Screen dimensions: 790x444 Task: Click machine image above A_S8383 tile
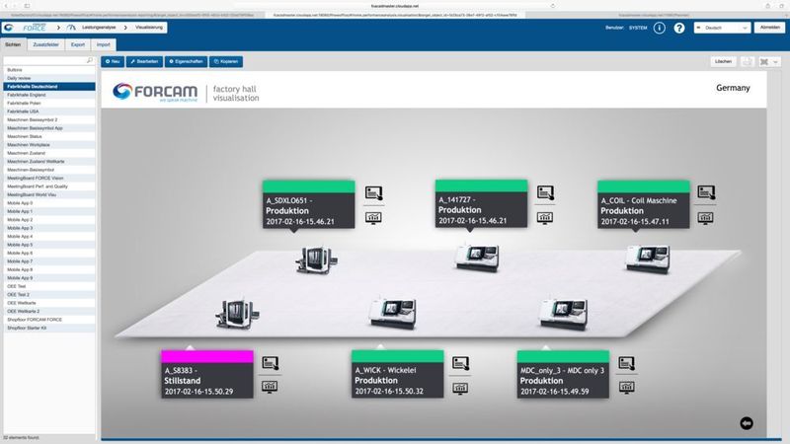click(237, 314)
